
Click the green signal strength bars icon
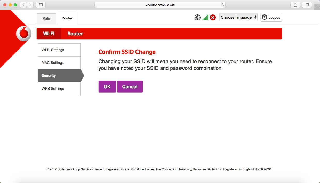click(205, 18)
